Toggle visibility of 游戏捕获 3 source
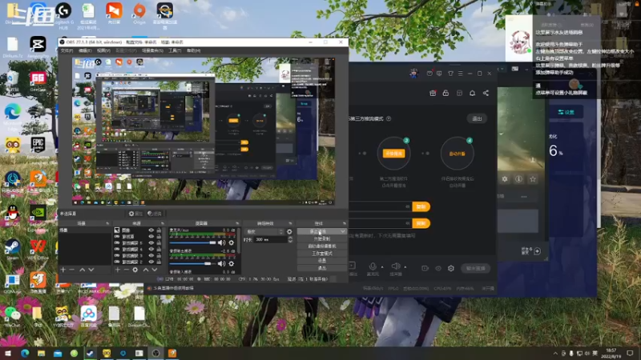Viewport: 641px width, 360px height. pos(151,255)
